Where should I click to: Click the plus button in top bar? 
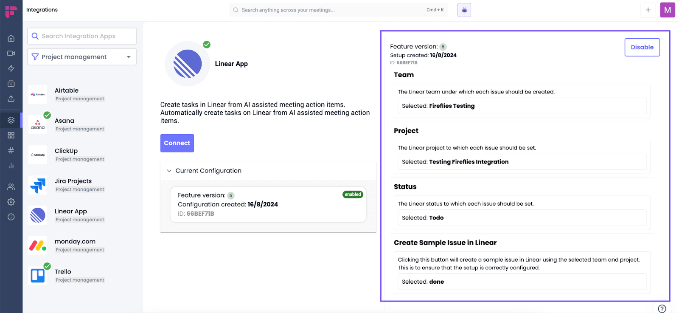coord(648,10)
